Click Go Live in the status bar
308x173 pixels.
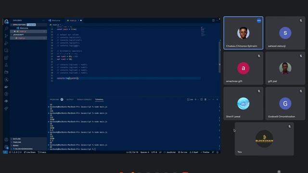coord(182,152)
